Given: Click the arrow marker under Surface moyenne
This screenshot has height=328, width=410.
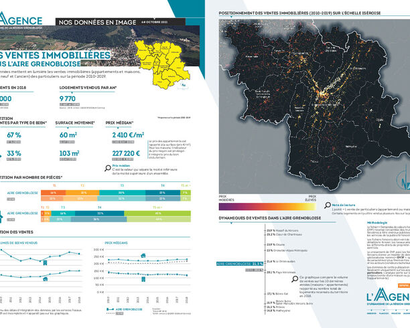Looking at the screenshot, I should click(68, 128).
